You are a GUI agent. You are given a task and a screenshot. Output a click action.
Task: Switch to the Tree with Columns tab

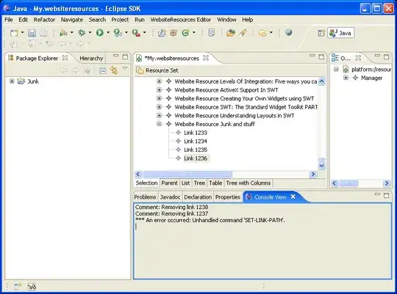(248, 183)
